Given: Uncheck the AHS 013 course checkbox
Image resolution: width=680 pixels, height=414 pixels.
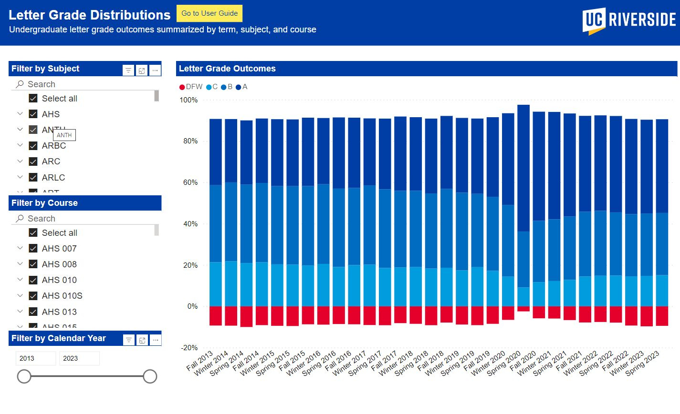Looking at the screenshot, I should tap(33, 312).
